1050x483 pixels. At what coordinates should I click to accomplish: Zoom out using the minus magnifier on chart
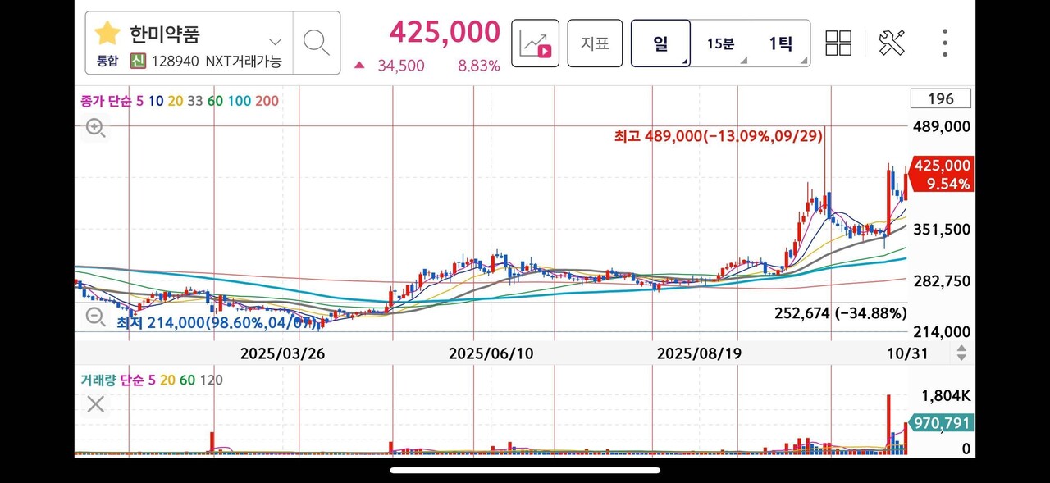(95, 316)
